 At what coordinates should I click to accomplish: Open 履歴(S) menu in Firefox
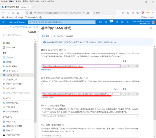(25, 1)
